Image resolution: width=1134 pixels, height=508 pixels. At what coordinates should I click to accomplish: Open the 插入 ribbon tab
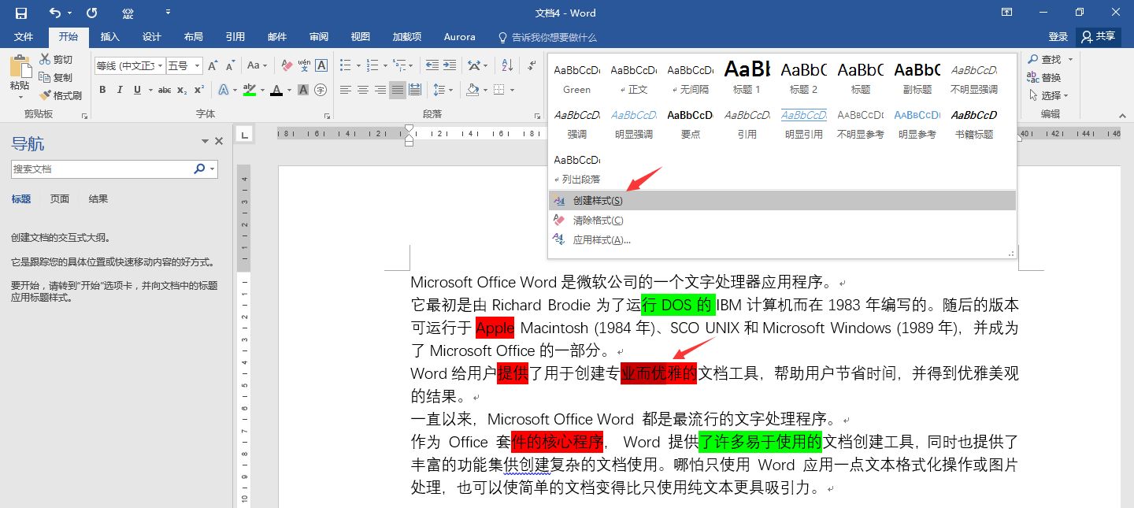coord(110,37)
